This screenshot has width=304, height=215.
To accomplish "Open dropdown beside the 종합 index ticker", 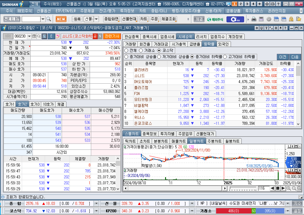I will 96,204.
